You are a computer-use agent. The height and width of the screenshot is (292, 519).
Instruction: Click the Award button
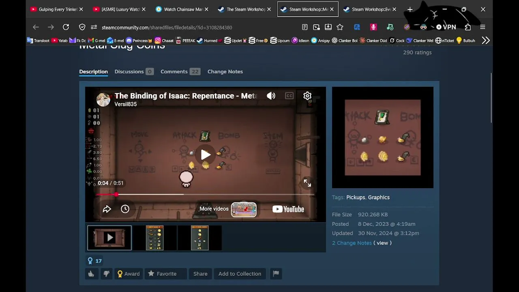pyautogui.click(x=129, y=274)
